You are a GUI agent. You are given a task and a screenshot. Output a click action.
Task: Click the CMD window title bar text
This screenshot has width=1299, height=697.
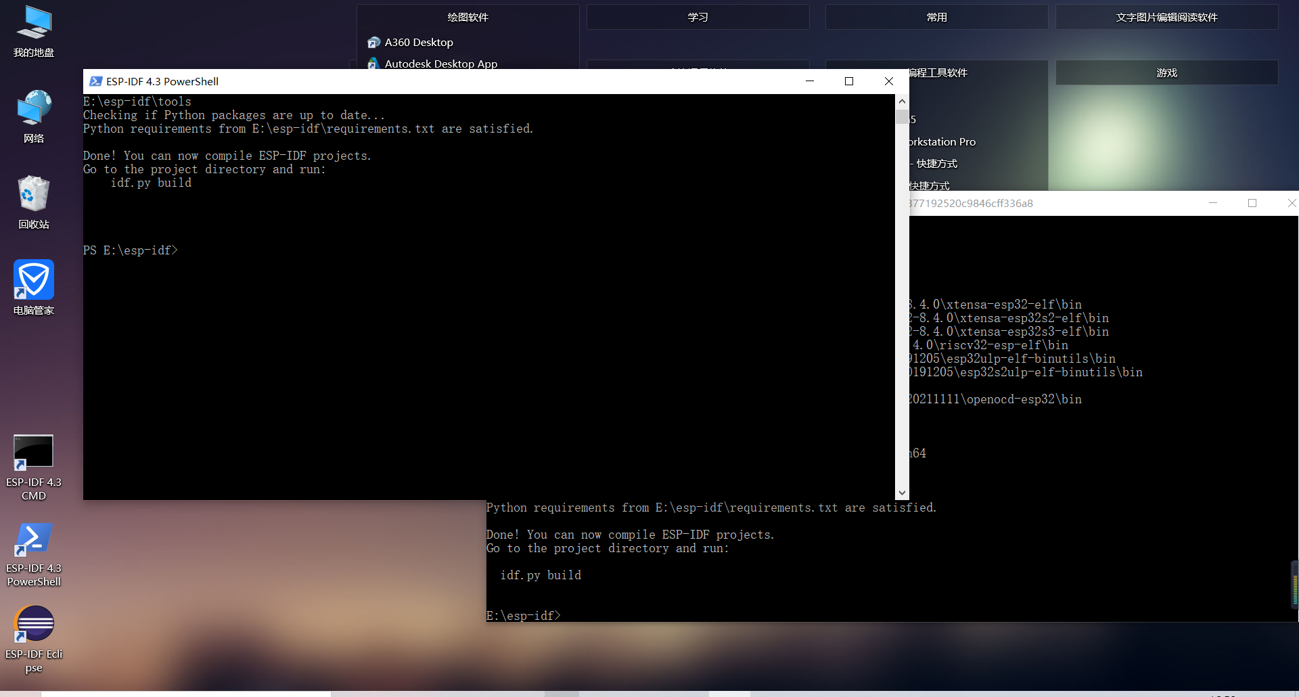tap(972, 203)
